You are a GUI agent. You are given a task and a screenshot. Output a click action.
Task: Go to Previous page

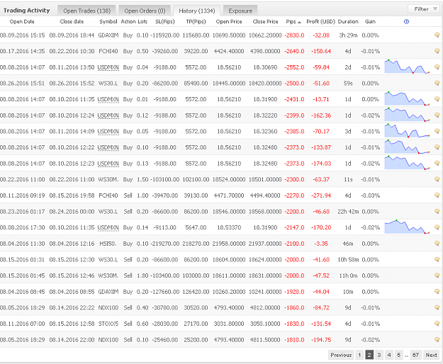[341, 355]
